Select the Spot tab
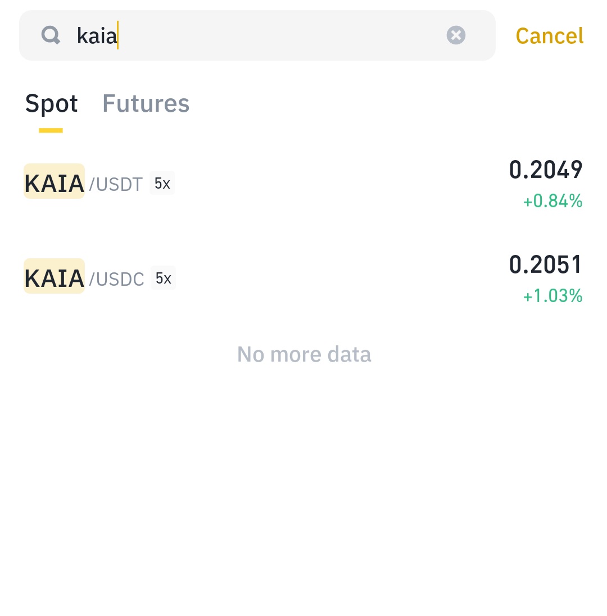This screenshot has height=616, width=607. tap(51, 104)
